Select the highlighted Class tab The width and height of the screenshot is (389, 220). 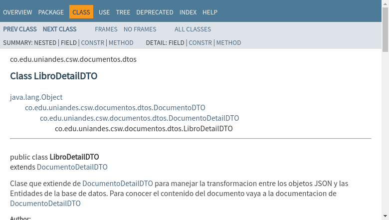(81, 12)
